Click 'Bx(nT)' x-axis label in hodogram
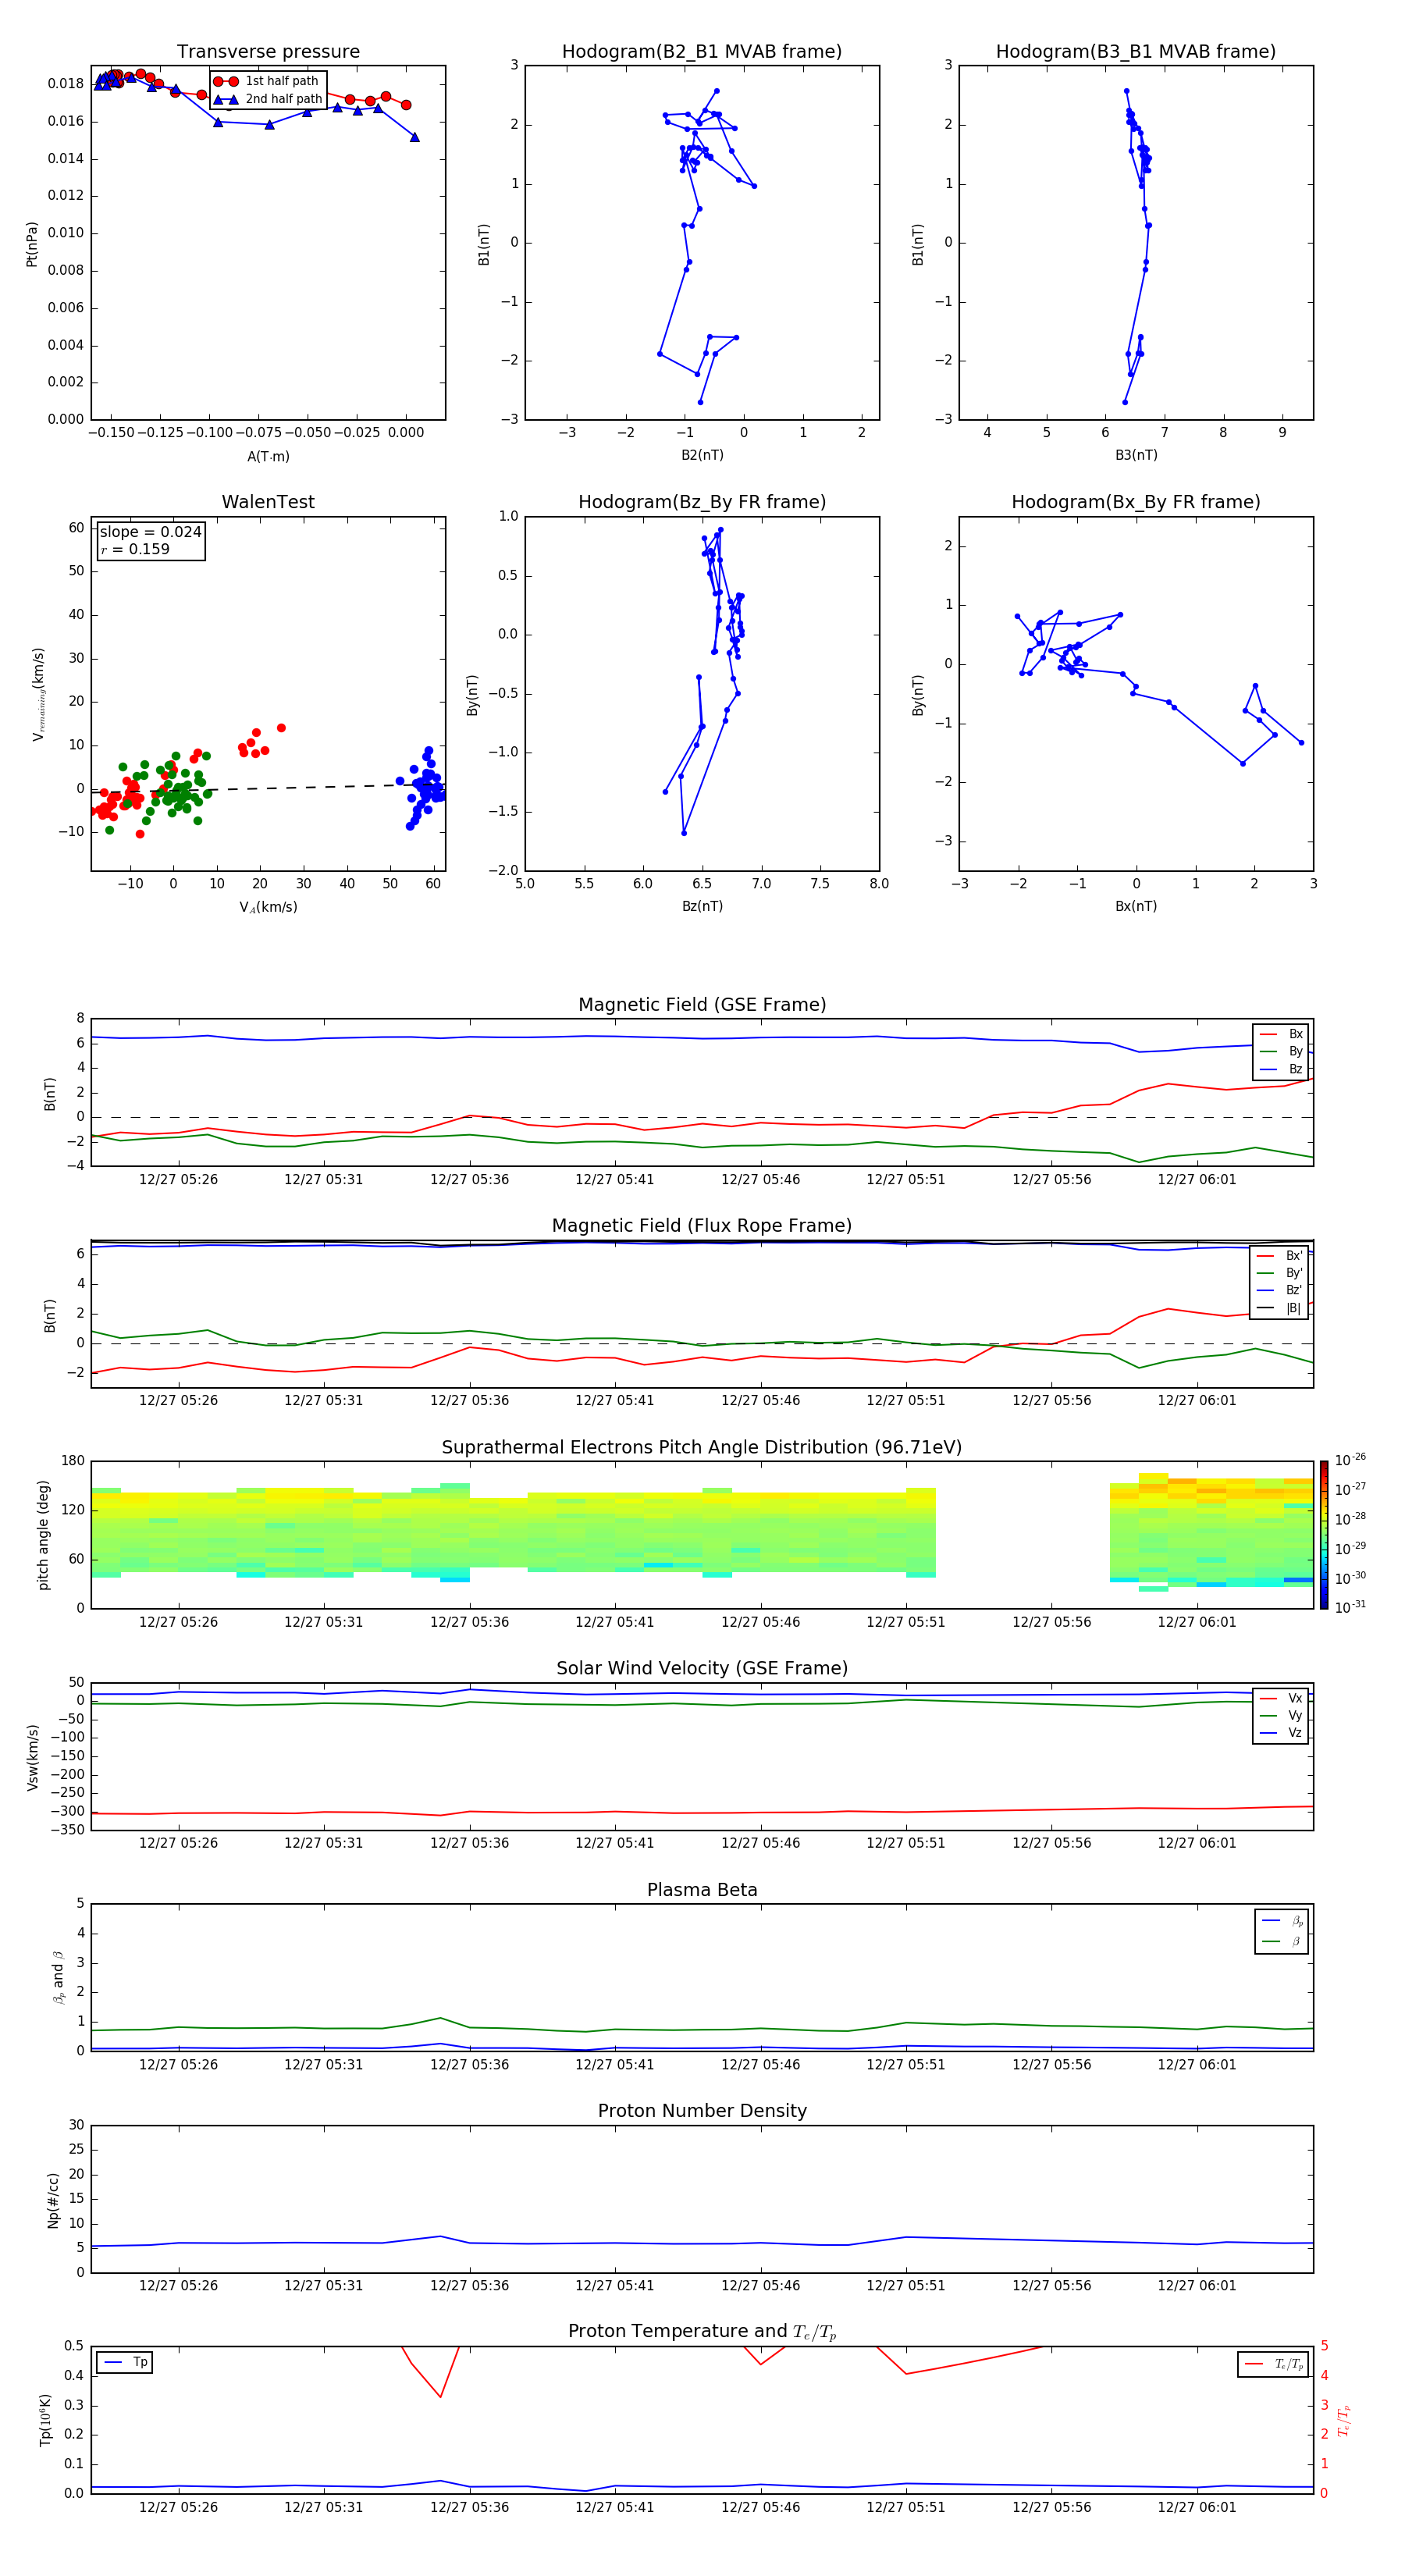The width and height of the screenshot is (1405, 2576). (1136, 906)
